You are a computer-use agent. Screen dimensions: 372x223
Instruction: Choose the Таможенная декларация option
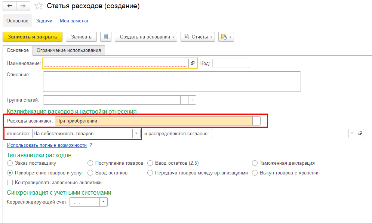[x=255, y=163]
